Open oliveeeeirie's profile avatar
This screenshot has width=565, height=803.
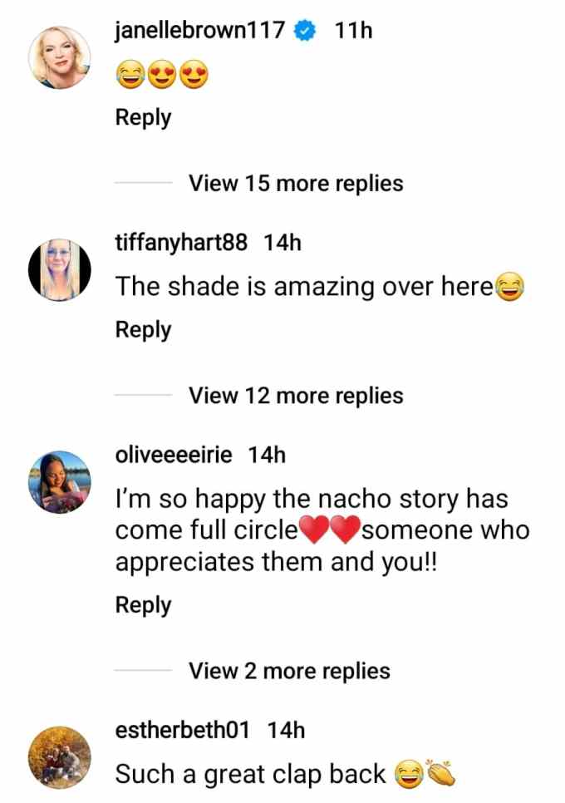pos(59,482)
